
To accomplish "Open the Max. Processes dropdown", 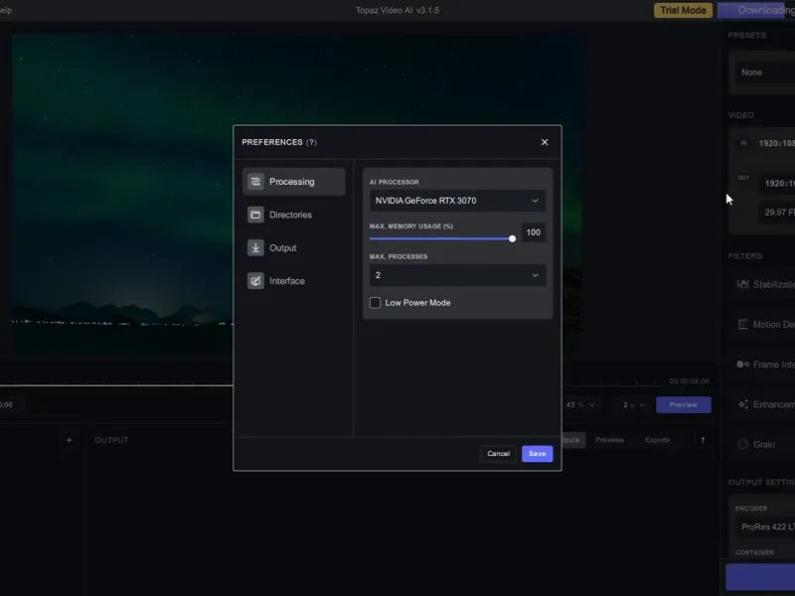I will click(457, 275).
